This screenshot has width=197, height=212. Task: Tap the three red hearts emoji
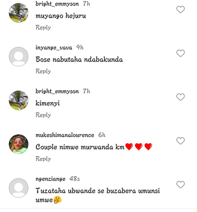[x=139, y=147]
